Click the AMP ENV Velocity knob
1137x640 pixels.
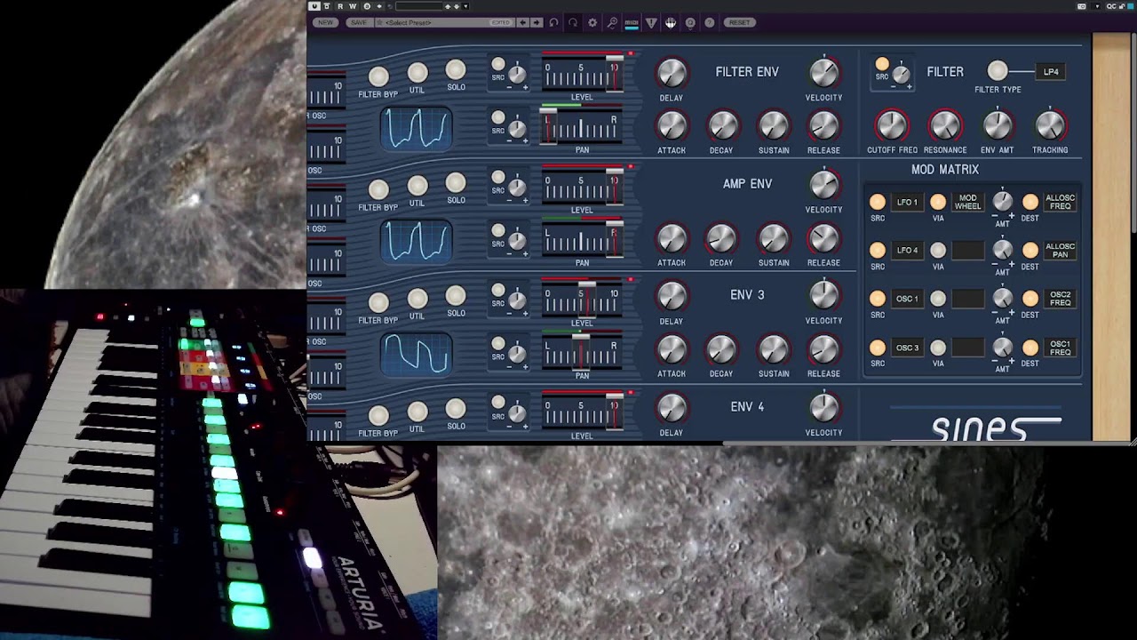[824, 185]
